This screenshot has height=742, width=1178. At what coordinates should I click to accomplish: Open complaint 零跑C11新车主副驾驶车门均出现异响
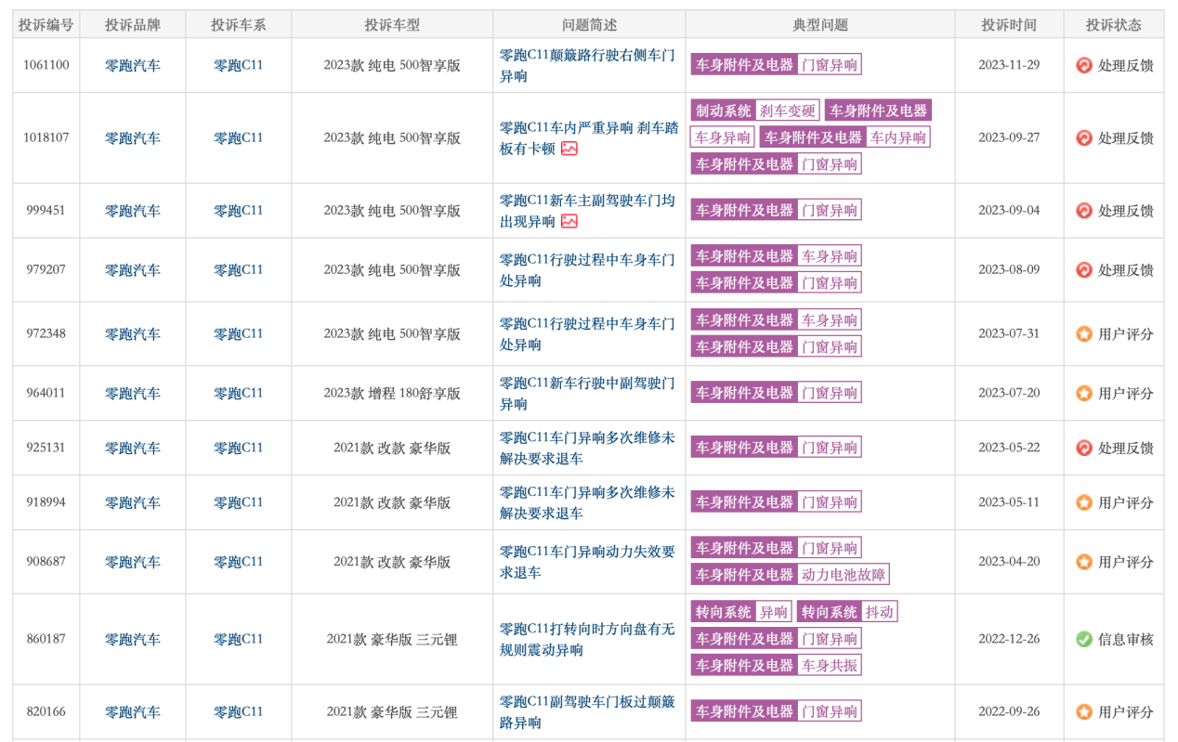pos(587,211)
